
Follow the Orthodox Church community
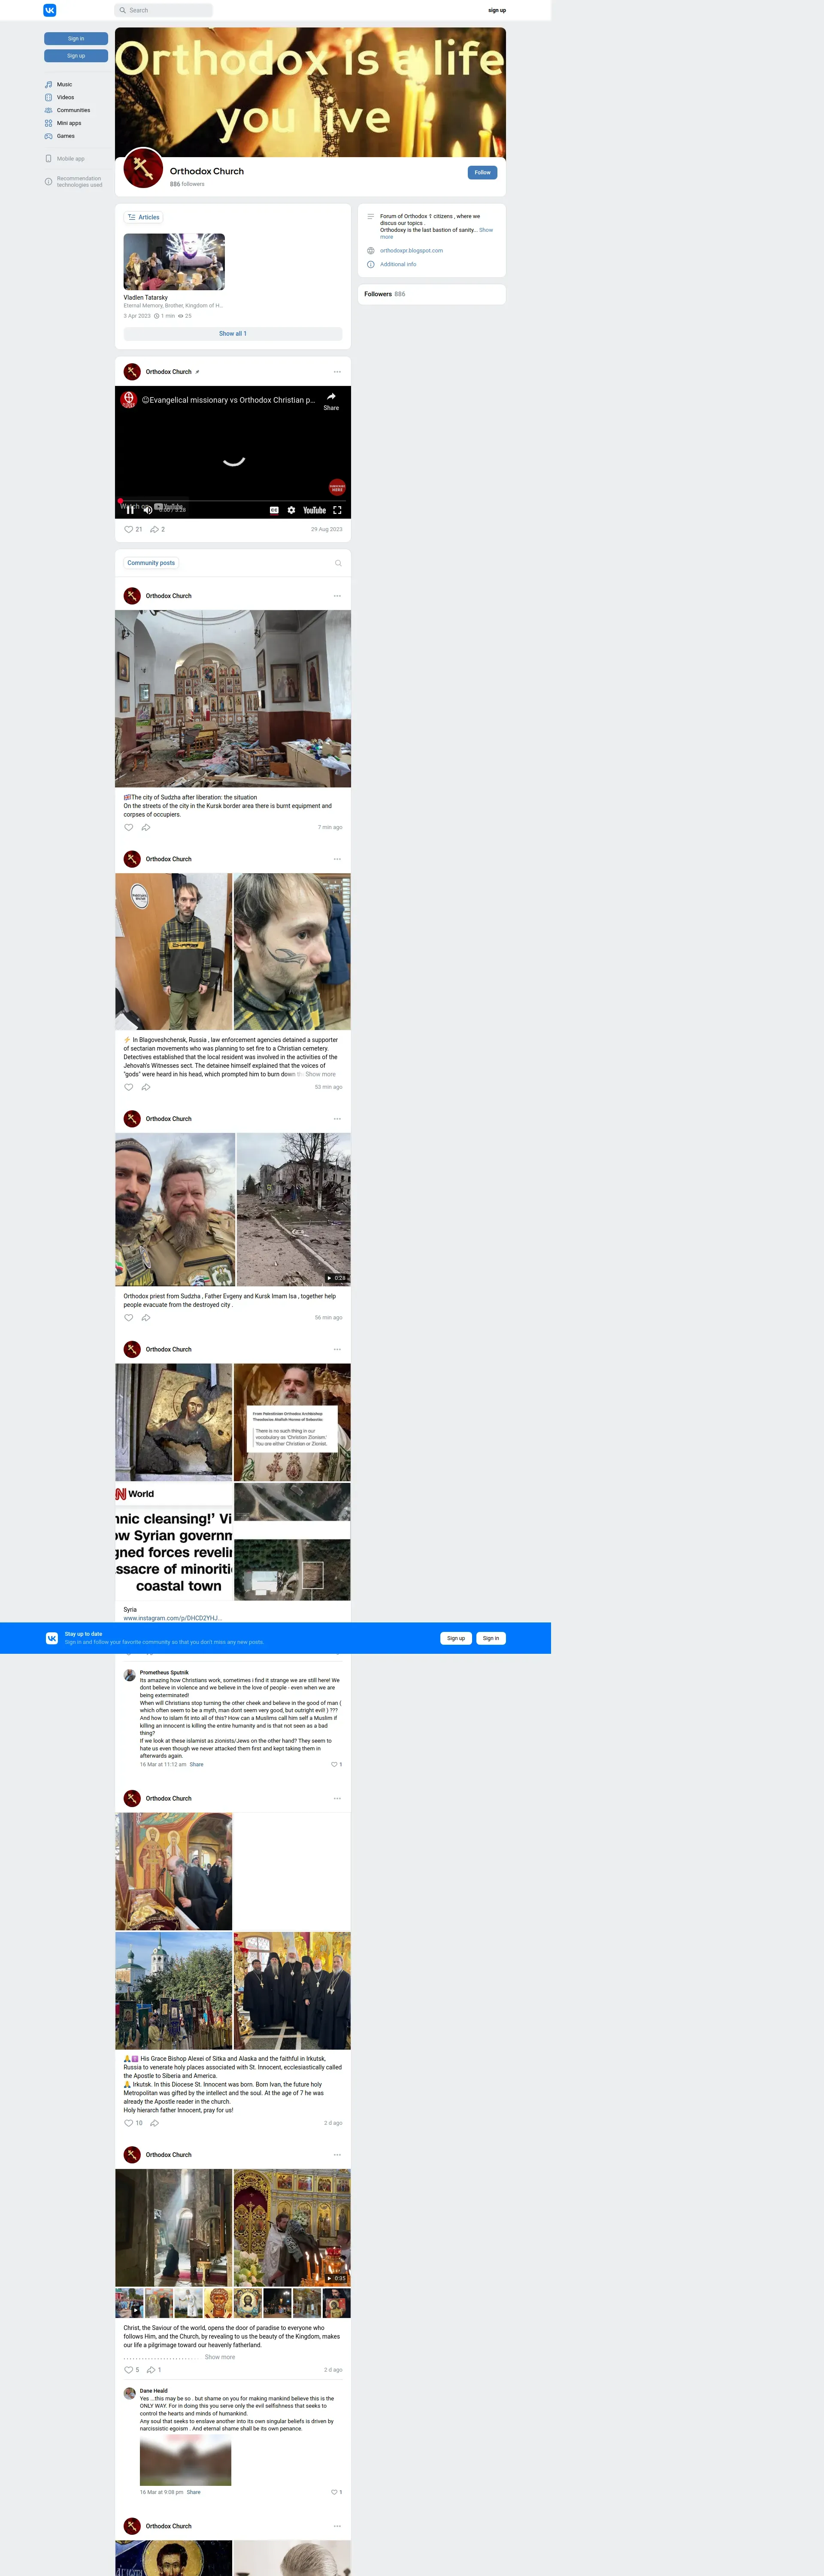(x=482, y=172)
